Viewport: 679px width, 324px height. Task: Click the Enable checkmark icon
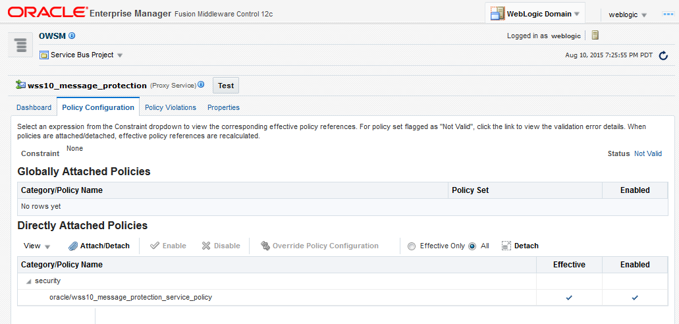(155, 246)
